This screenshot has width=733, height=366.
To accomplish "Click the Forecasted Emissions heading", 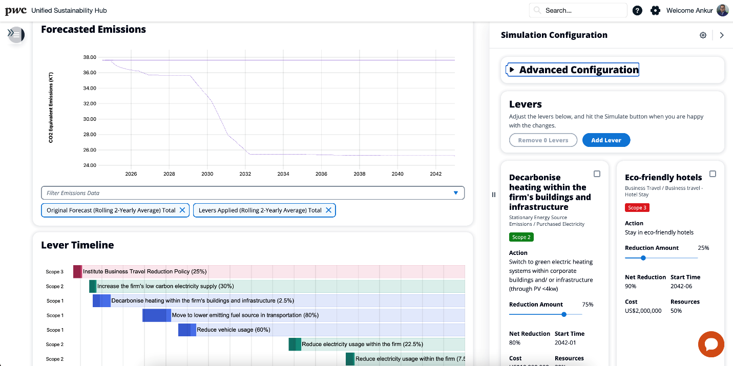I will [x=93, y=30].
